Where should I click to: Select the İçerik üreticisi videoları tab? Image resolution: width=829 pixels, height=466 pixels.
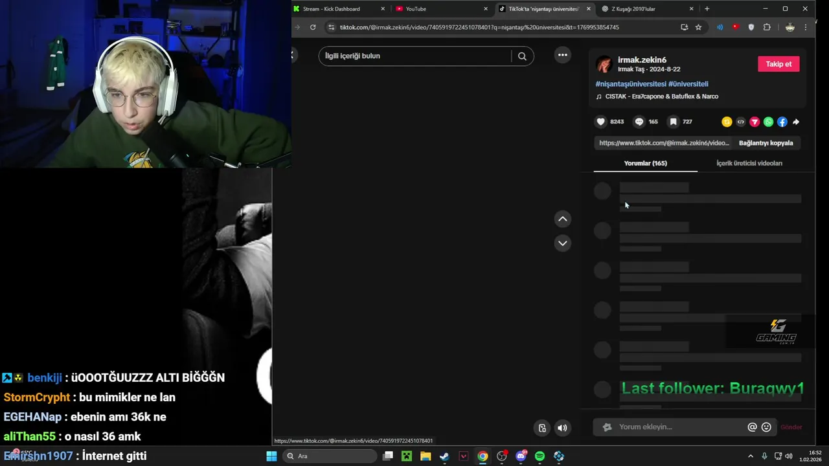coord(749,163)
